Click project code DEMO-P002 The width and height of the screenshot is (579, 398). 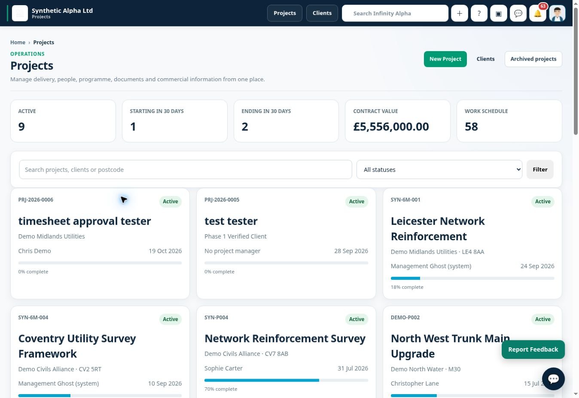(x=405, y=318)
